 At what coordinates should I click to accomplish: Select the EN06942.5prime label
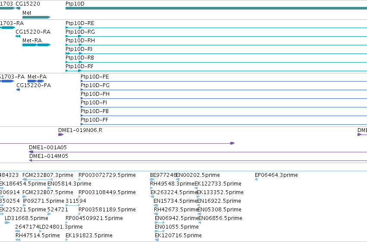coord(177,218)
